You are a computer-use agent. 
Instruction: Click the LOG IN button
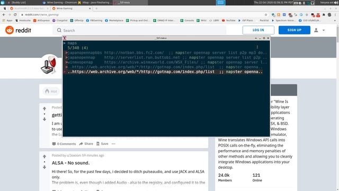tap(258, 30)
